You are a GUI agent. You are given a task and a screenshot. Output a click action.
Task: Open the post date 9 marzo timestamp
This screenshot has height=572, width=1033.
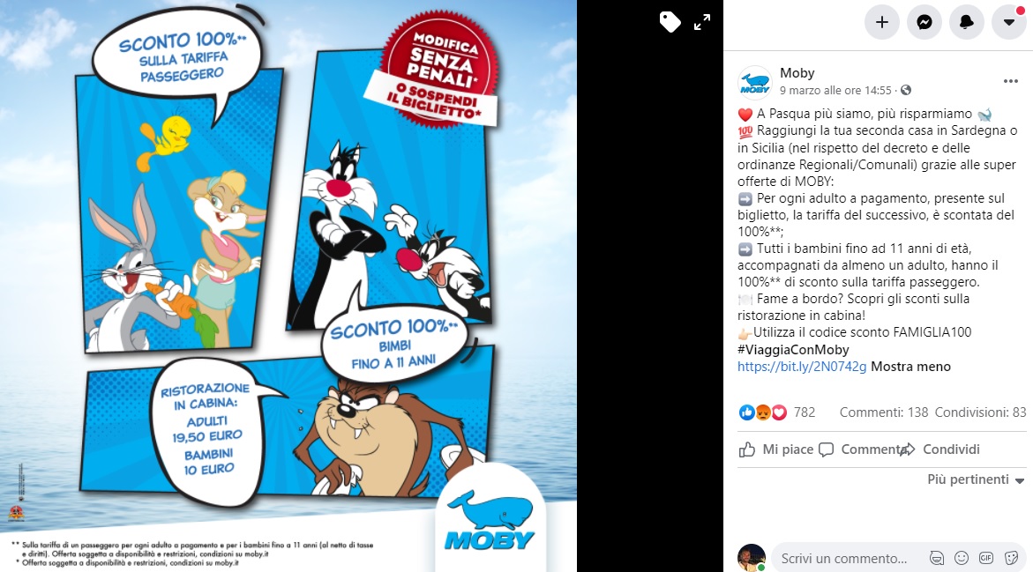tap(835, 90)
